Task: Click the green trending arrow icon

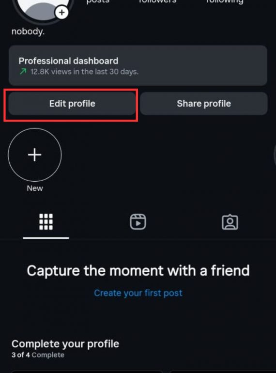Action: [23, 71]
